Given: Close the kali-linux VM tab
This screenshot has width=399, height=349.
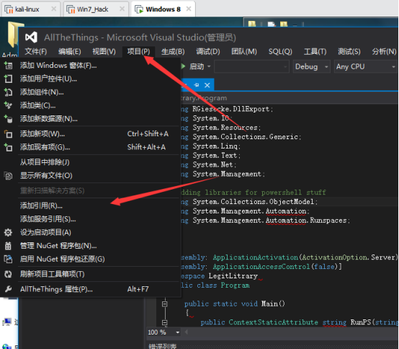Looking at the screenshot, I should (x=54, y=9).
